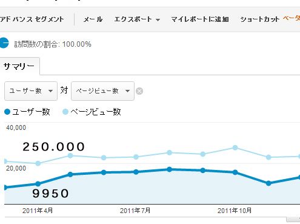Screen dimensions: 300x224
Task: Expand the エクスポート menu arrow
Action: coord(158,19)
